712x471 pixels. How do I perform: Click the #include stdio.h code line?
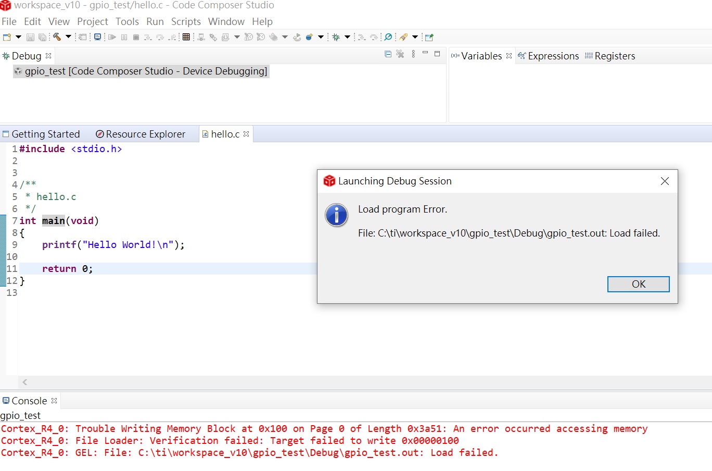pos(71,148)
